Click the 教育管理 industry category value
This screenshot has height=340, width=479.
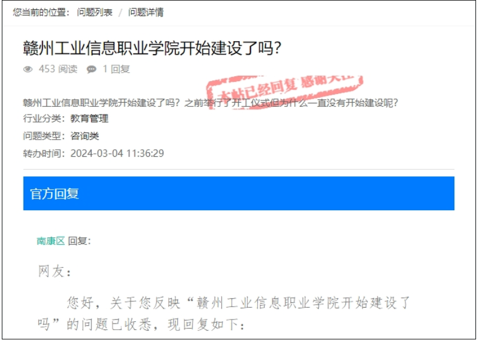tap(89, 118)
